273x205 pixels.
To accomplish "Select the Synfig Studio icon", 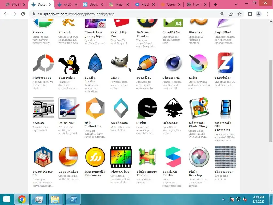I will click(x=95, y=63).
